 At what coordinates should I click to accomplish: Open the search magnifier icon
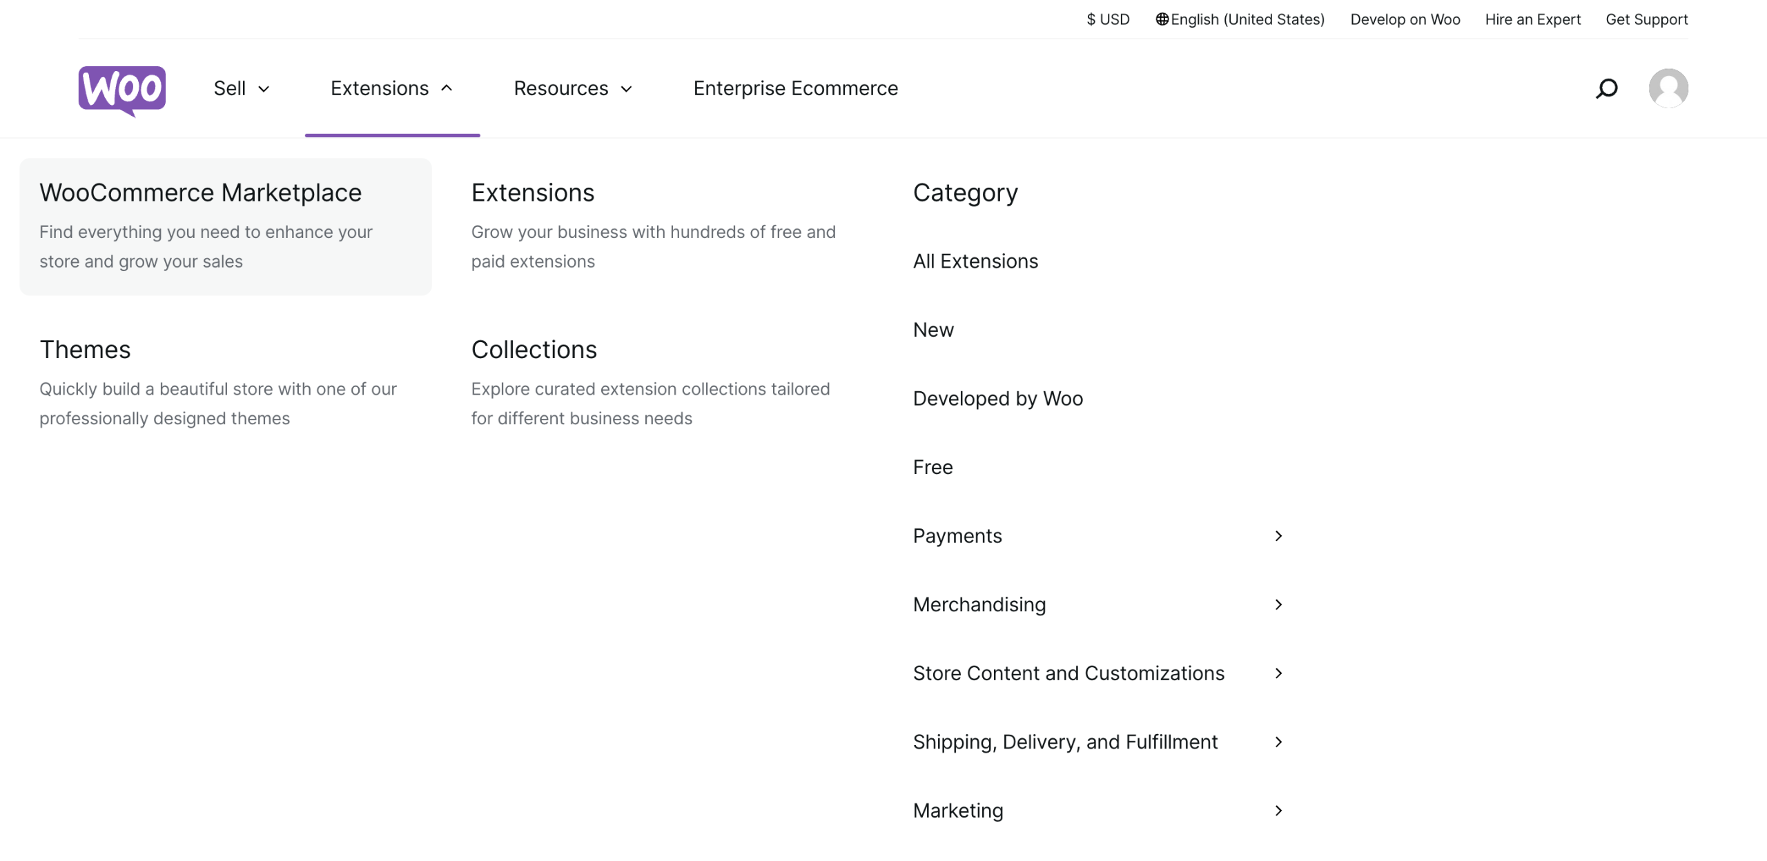coord(1606,88)
